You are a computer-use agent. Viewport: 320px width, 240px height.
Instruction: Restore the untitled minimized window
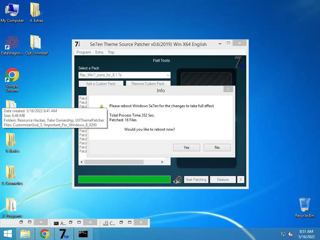[x=21, y=222]
